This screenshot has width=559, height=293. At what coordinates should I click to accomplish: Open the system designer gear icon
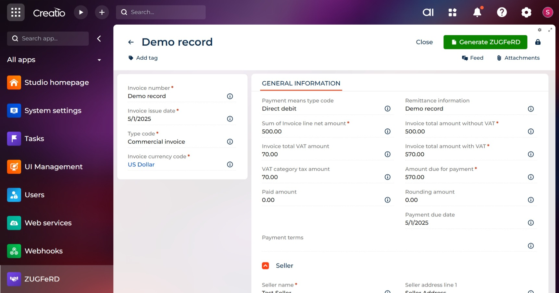coord(526,12)
